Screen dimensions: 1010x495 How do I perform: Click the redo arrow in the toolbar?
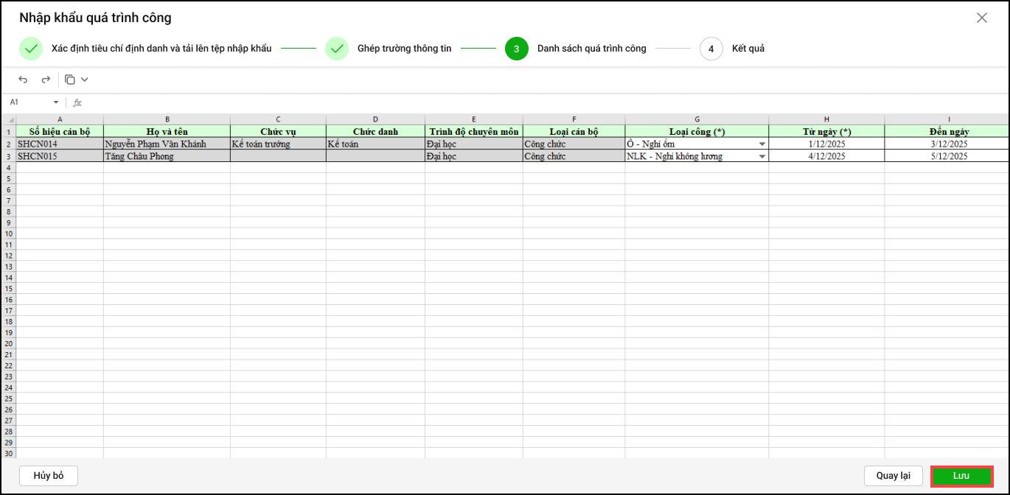coord(46,80)
